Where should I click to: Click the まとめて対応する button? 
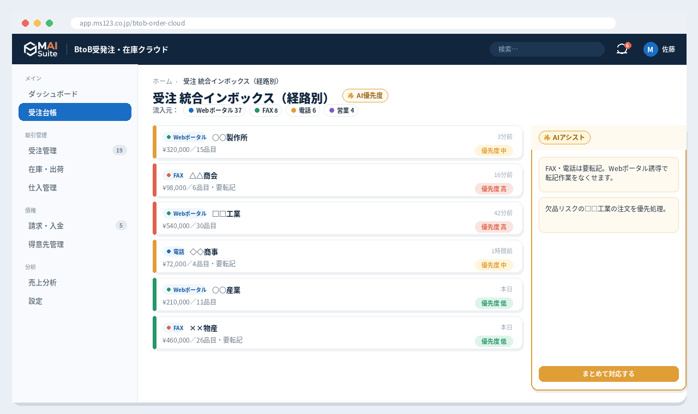609,374
